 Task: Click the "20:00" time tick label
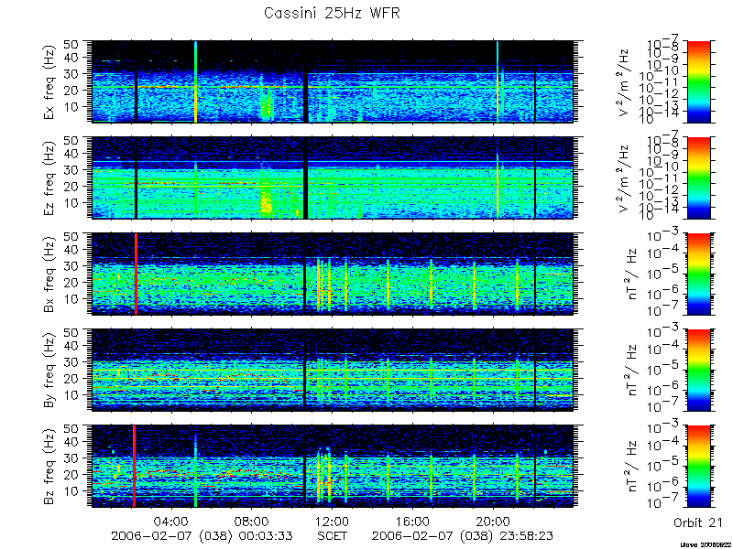(x=494, y=521)
